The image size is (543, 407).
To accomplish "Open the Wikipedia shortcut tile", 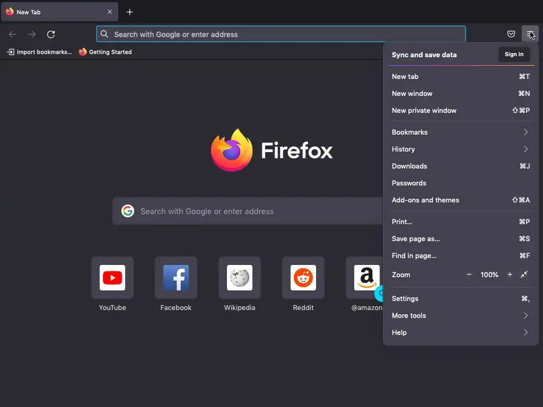I will (240, 278).
